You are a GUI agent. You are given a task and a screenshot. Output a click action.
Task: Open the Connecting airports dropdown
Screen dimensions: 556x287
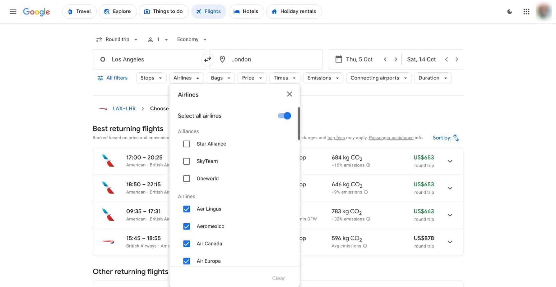click(x=378, y=78)
